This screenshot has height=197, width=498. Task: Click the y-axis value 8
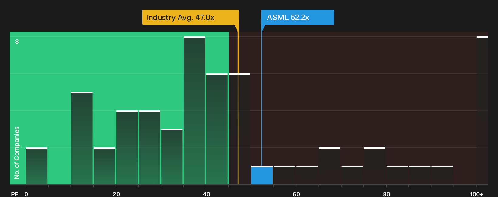coord(17,42)
